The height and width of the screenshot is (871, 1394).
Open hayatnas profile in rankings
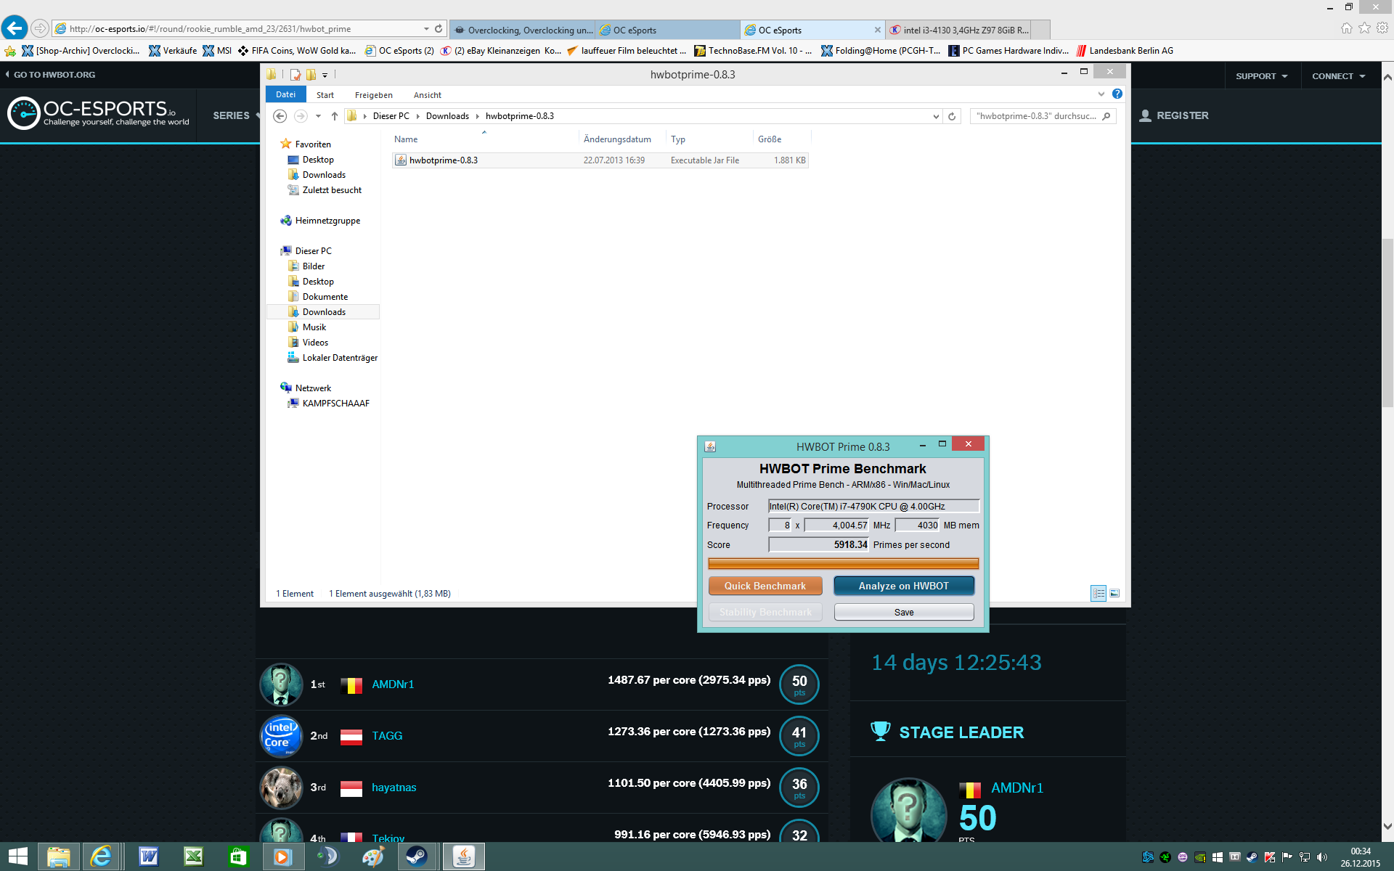pos(394,788)
